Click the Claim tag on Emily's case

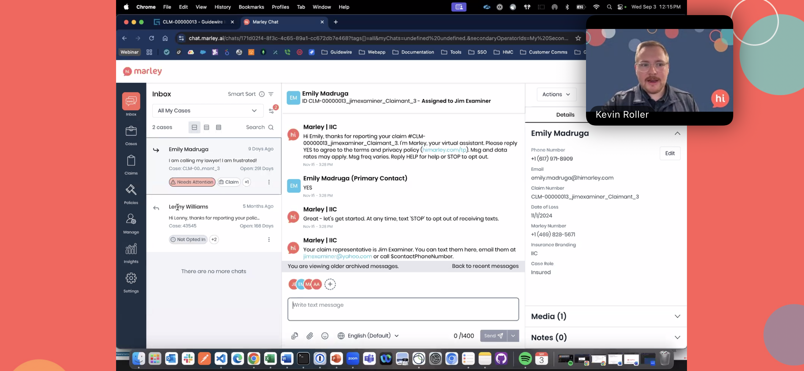(229, 182)
